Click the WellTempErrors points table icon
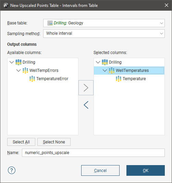The width and height of the screenshot is (172, 183). pyautogui.click(x=25, y=71)
